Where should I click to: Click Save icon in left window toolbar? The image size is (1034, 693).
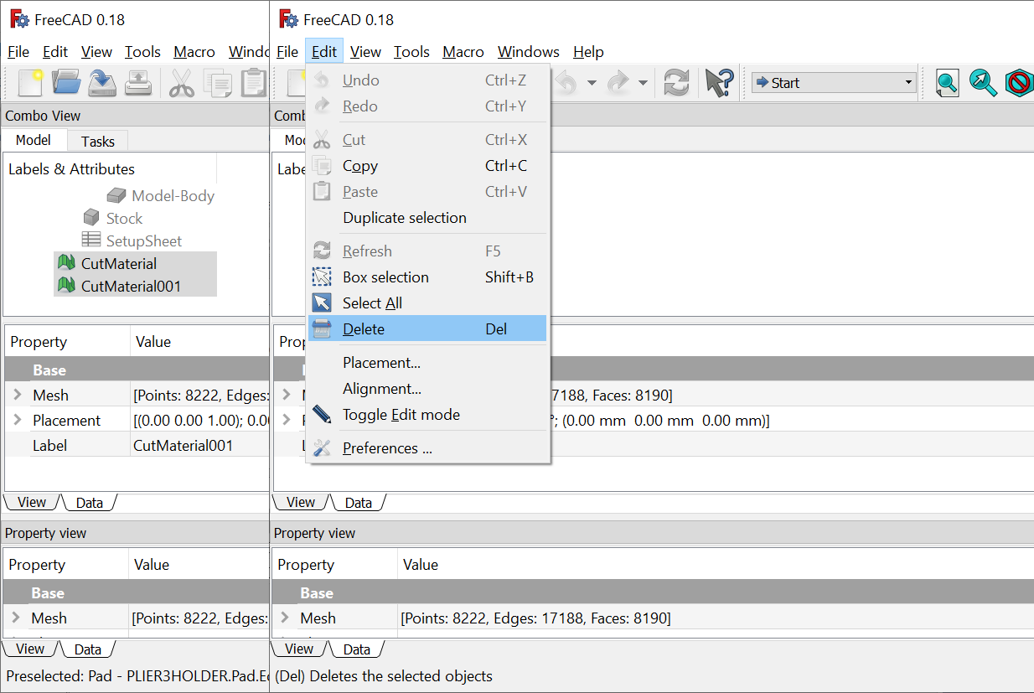tap(102, 82)
